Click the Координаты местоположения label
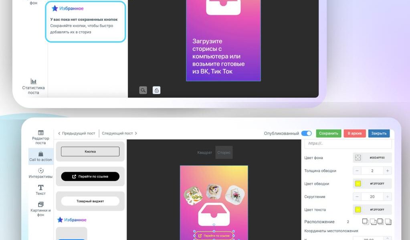This screenshot has width=410, height=240. (x=331, y=231)
